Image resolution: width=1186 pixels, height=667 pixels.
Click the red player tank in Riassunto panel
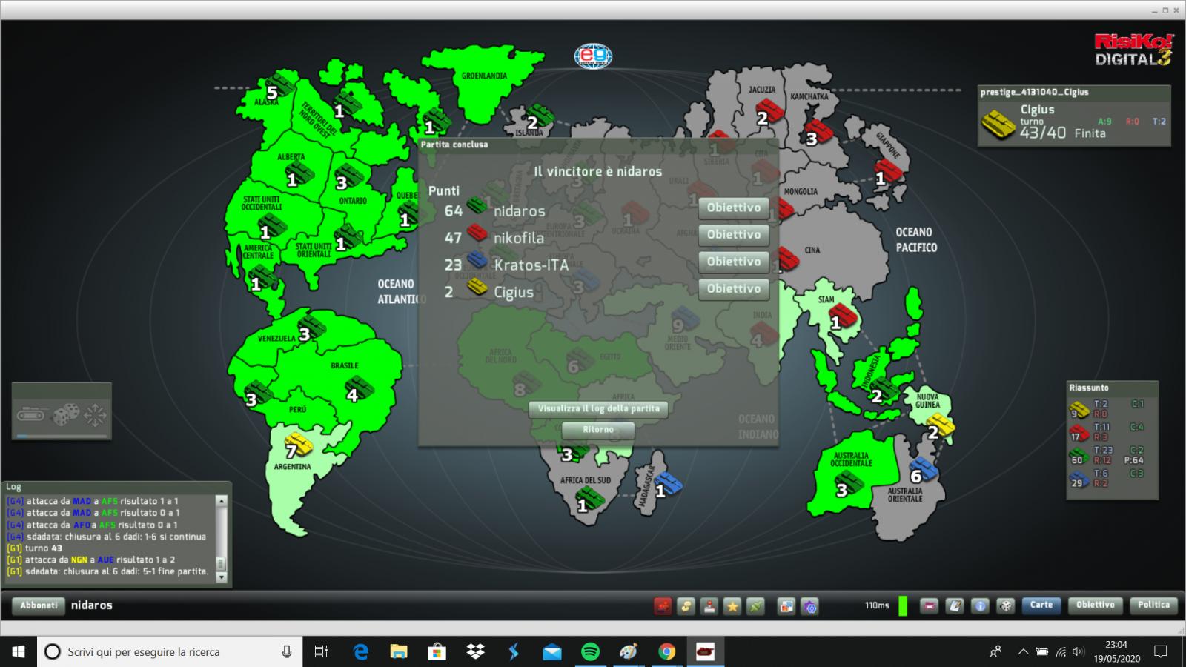1079,431
